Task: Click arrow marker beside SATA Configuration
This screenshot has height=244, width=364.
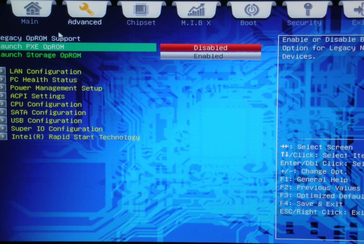Action: 3,112
